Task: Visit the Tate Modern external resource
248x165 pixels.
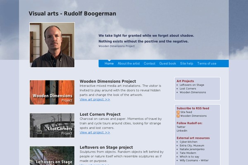Action: [x=188, y=153]
